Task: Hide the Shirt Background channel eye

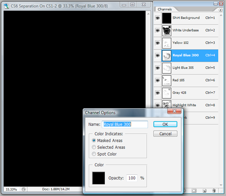Action: (157, 18)
